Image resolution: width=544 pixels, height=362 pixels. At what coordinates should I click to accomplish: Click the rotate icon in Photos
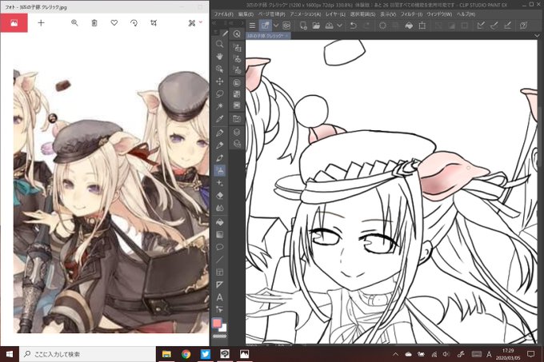pyautogui.click(x=134, y=23)
